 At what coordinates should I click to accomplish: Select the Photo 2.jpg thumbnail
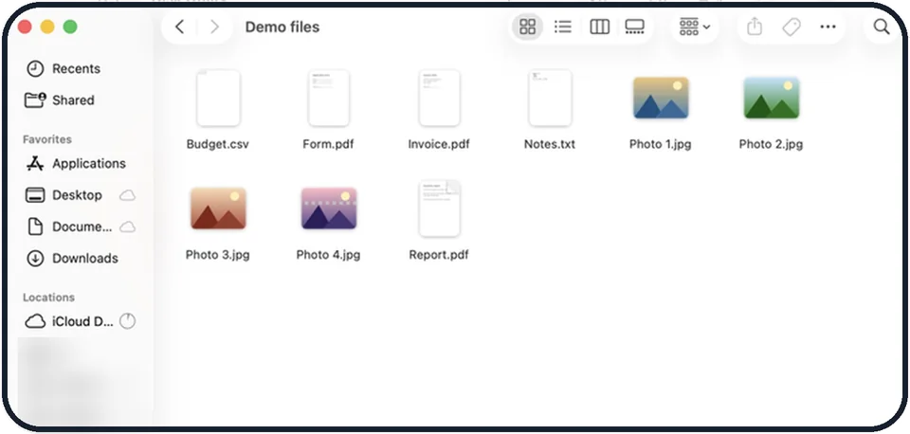pyautogui.click(x=772, y=98)
